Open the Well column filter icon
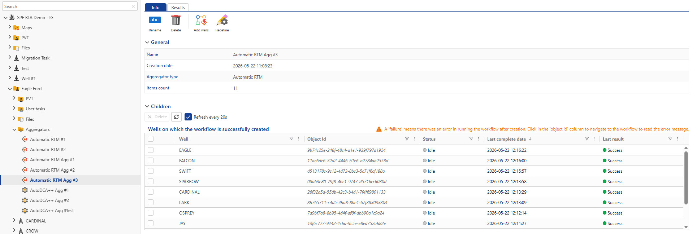The image size is (692, 234). [x=291, y=139]
